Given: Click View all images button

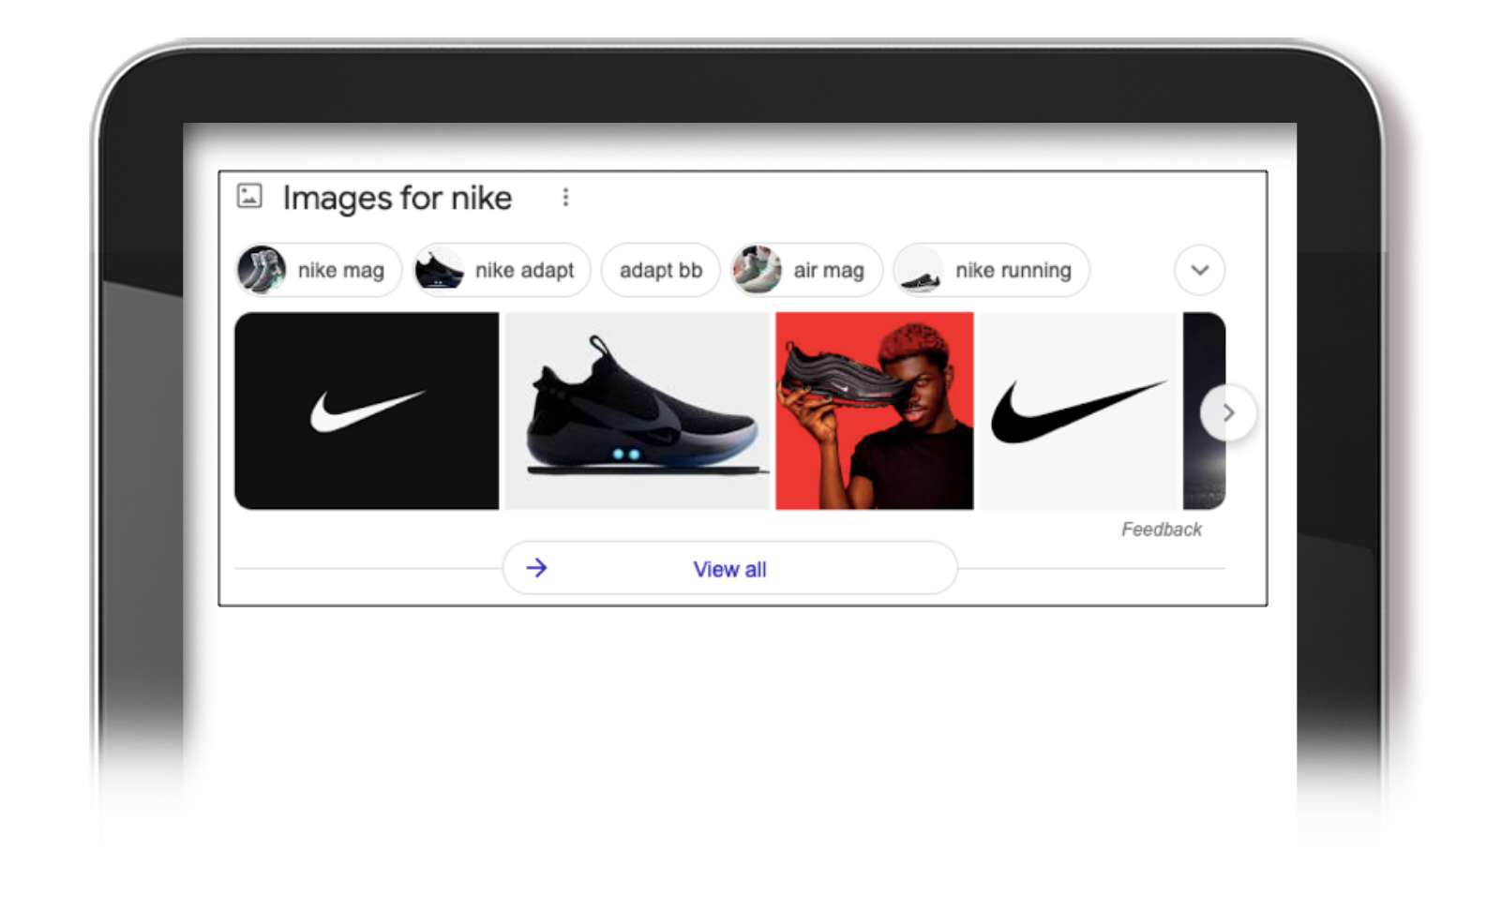Looking at the screenshot, I should click(729, 568).
